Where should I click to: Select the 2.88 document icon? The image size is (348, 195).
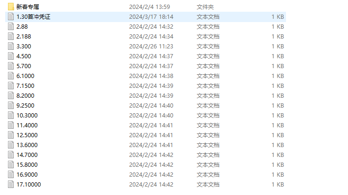point(11,26)
